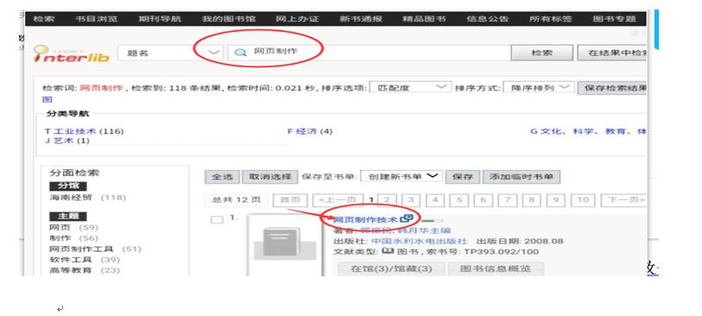Click the book cover placeholder thumbnail
Image resolution: width=702 pixels, height=316 pixels.
point(285,245)
